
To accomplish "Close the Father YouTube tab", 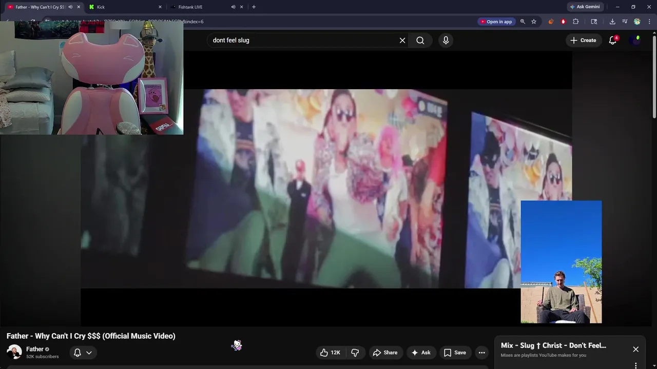I will 79,7.
